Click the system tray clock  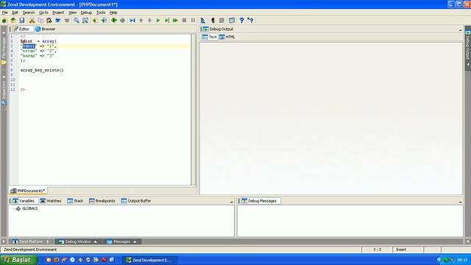point(462,260)
